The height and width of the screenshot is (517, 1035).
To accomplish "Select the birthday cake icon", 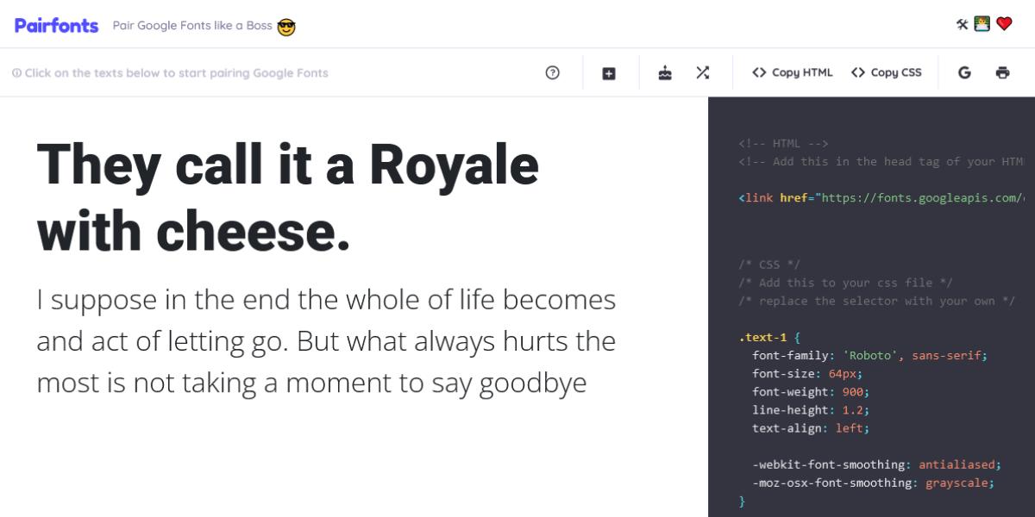I will tap(664, 72).
